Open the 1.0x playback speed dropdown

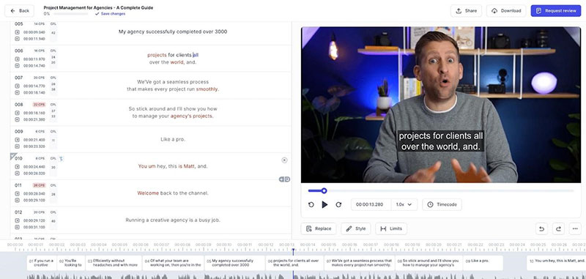pyautogui.click(x=404, y=205)
